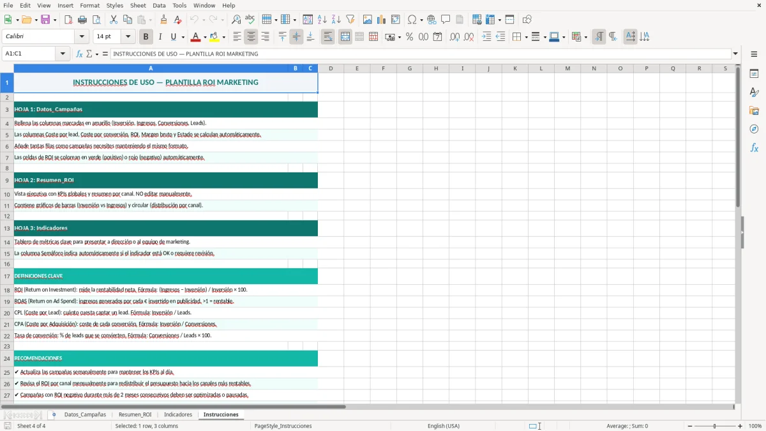The image size is (766, 431).
Task: Toggle Center Vertically alignment
Action: [x=296, y=37]
